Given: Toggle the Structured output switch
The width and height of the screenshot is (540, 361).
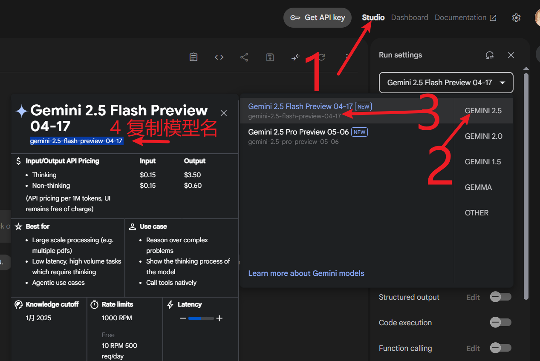Looking at the screenshot, I should 500,297.
